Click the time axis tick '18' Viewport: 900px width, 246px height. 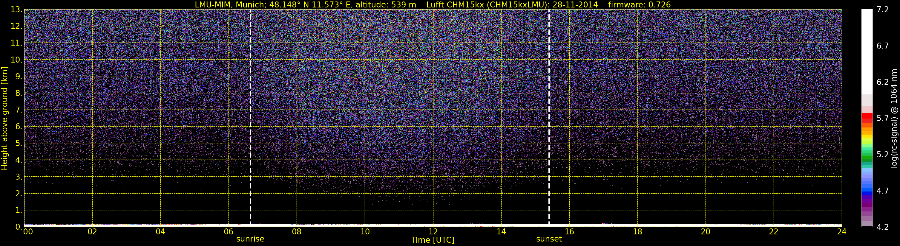pyautogui.click(x=637, y=232)
